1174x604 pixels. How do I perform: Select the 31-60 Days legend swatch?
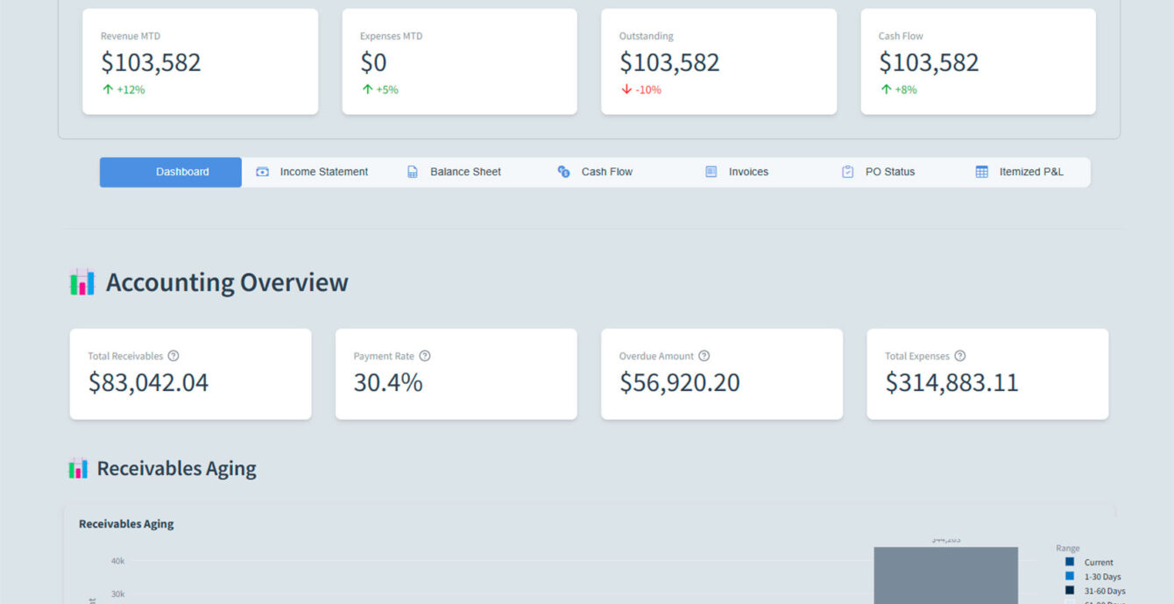pos(1069,590)
